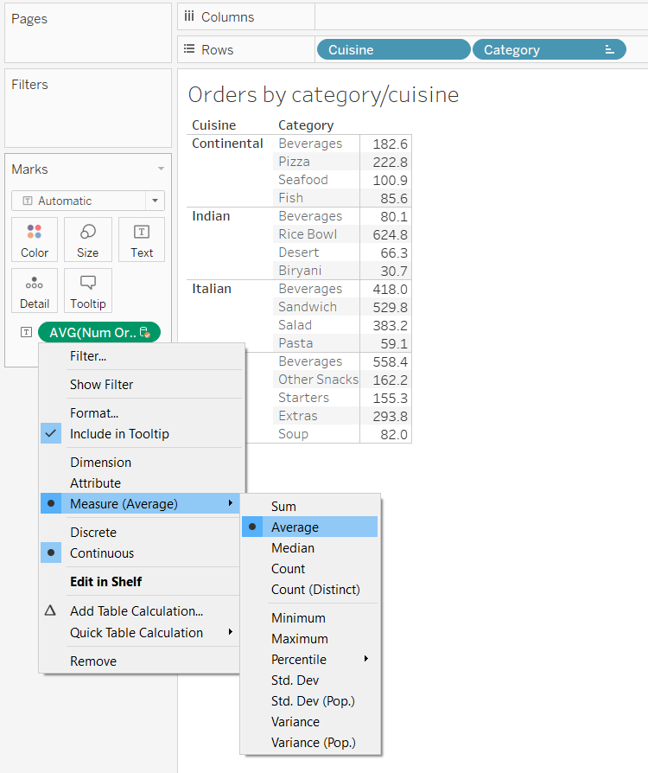This screenshot has height=773, width=648.
Task: Click the Cuisine pill in Rows
Action: [x=393, y=50]
